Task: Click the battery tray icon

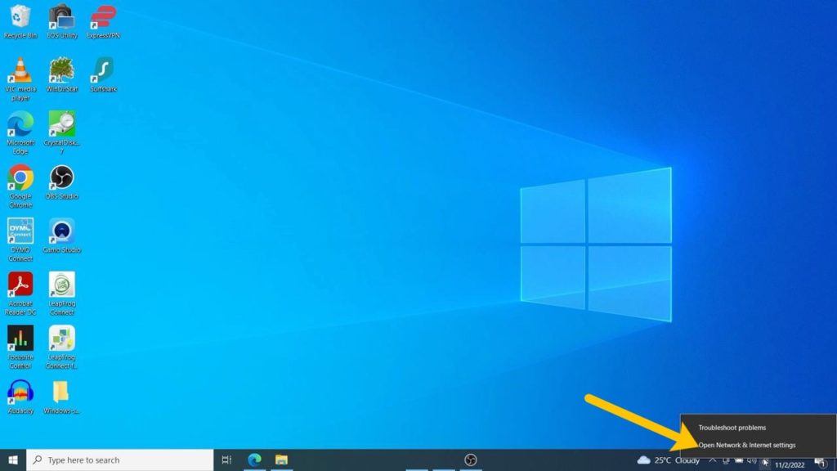Action: coord(739,460)
